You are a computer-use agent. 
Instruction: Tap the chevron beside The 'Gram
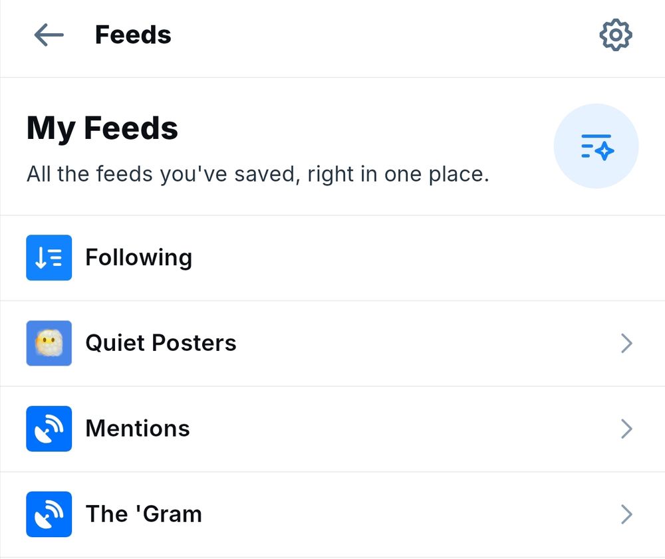coord(626,514)
